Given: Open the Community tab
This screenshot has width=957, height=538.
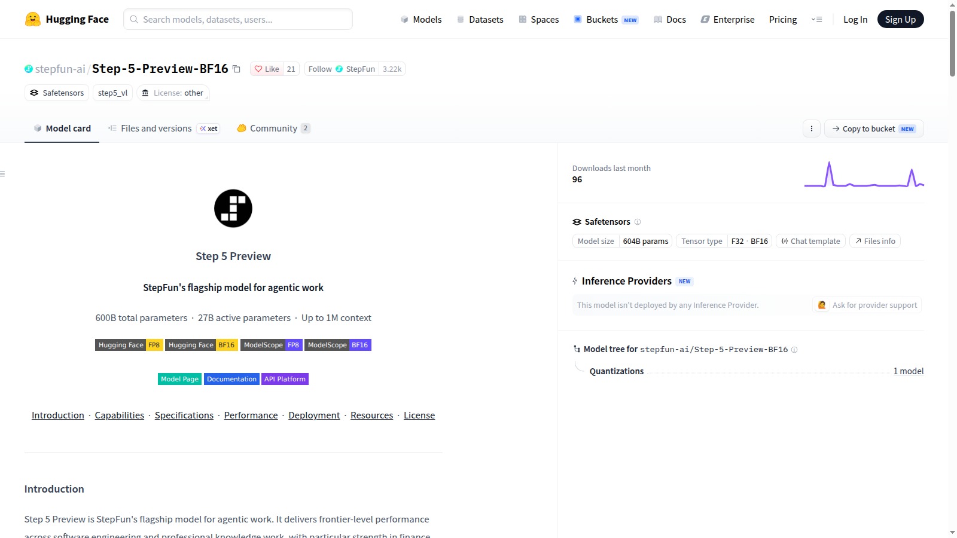Looking at the screenshot, I should point(273,129).
